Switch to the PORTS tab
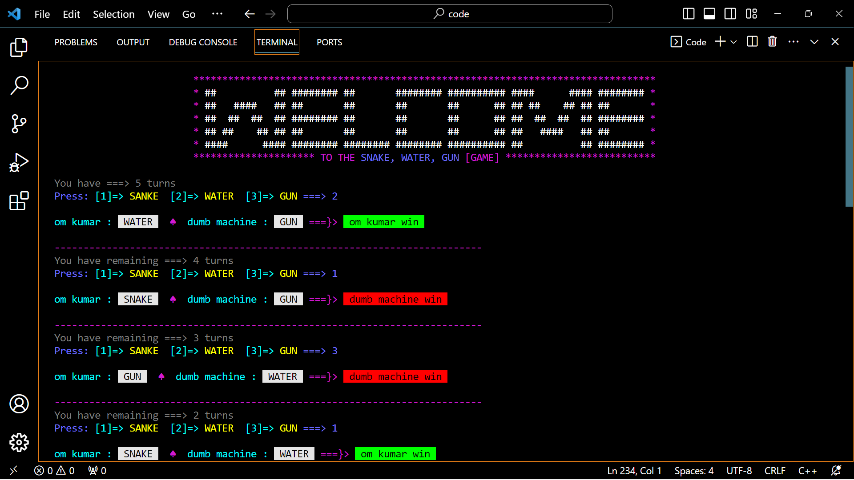Screen dimensions: 854x480 coord(329,42)
